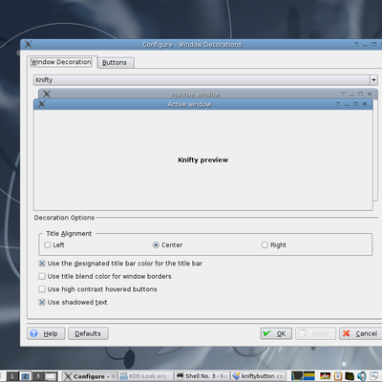Click the help question mark in the Configure title bar
Image resolution: width=382 pixels, height=382 pixels.
(x=356, y=44)
